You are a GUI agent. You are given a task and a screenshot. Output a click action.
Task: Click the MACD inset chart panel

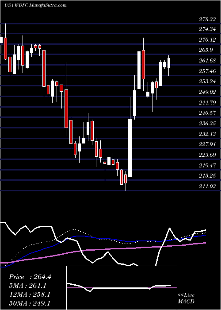click(122, 288)
